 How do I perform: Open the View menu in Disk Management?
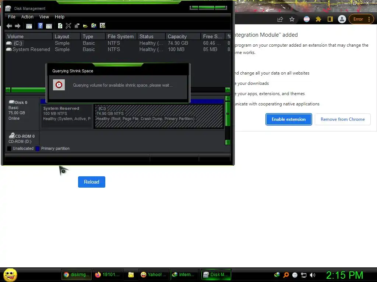tap(44, 17)
